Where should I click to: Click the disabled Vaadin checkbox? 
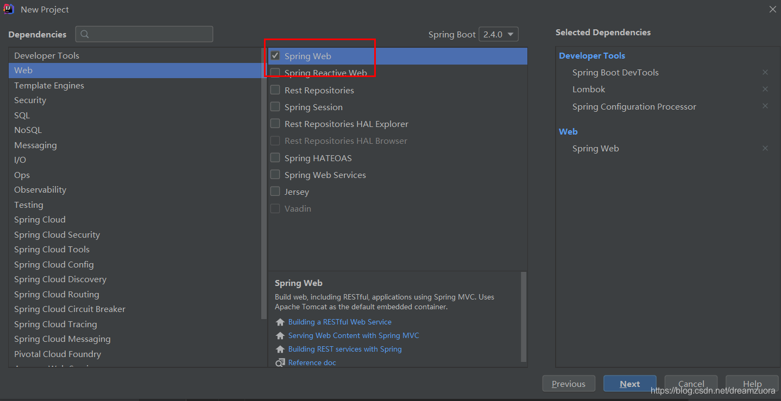275,208
